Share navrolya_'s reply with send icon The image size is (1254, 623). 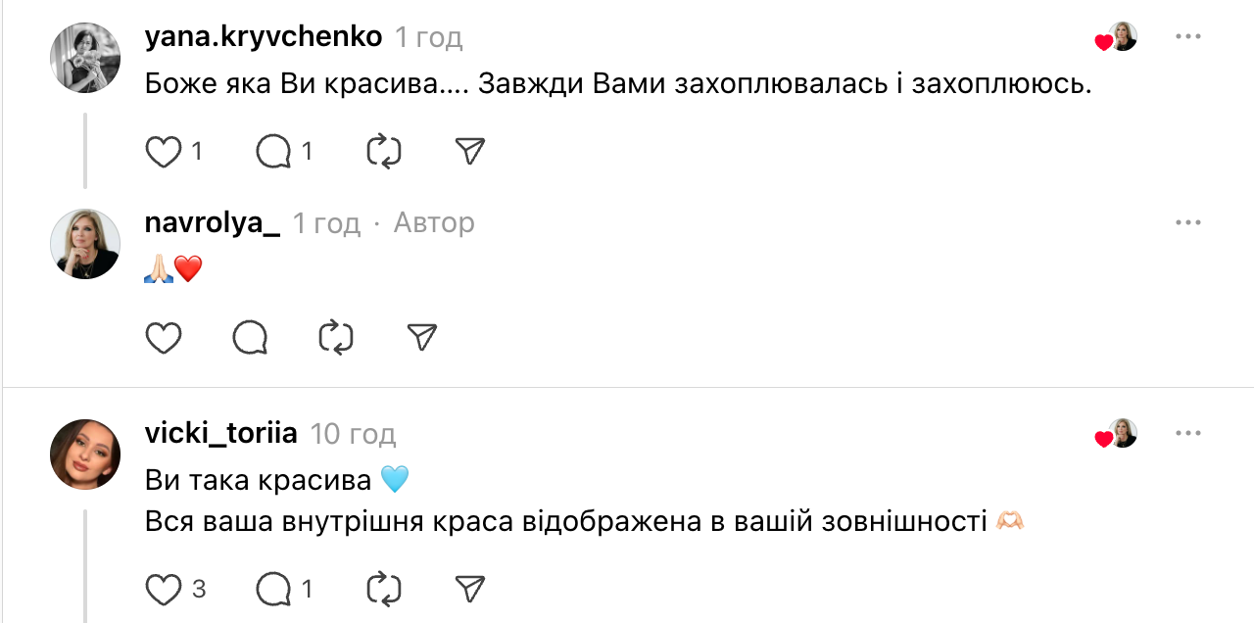[x=421, y=338]
